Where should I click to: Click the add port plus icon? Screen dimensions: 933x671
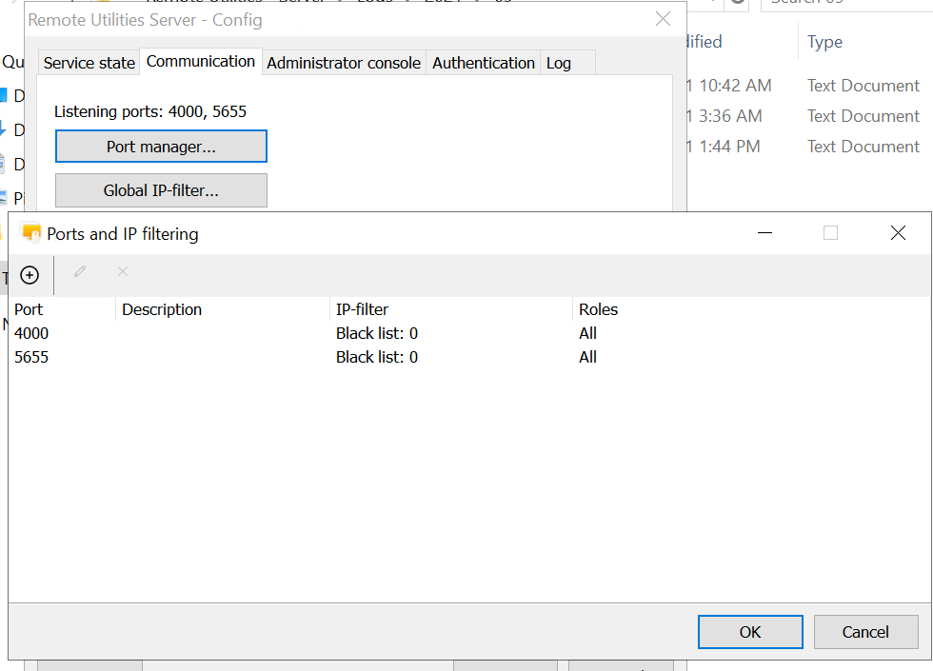pyautogui.click(x=30, y=275)
